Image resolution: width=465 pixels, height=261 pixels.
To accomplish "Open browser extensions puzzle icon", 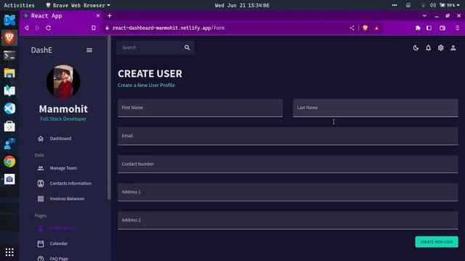I will point(418,28).
